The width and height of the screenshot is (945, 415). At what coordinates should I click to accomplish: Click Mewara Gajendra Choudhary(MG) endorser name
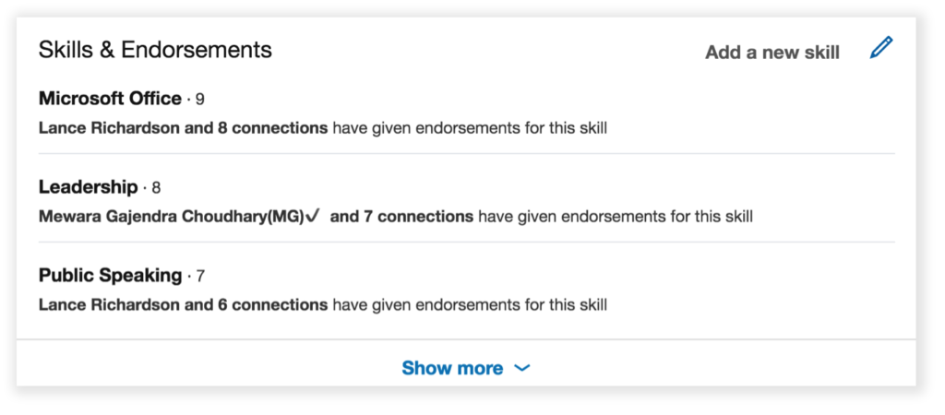point(171,216)
